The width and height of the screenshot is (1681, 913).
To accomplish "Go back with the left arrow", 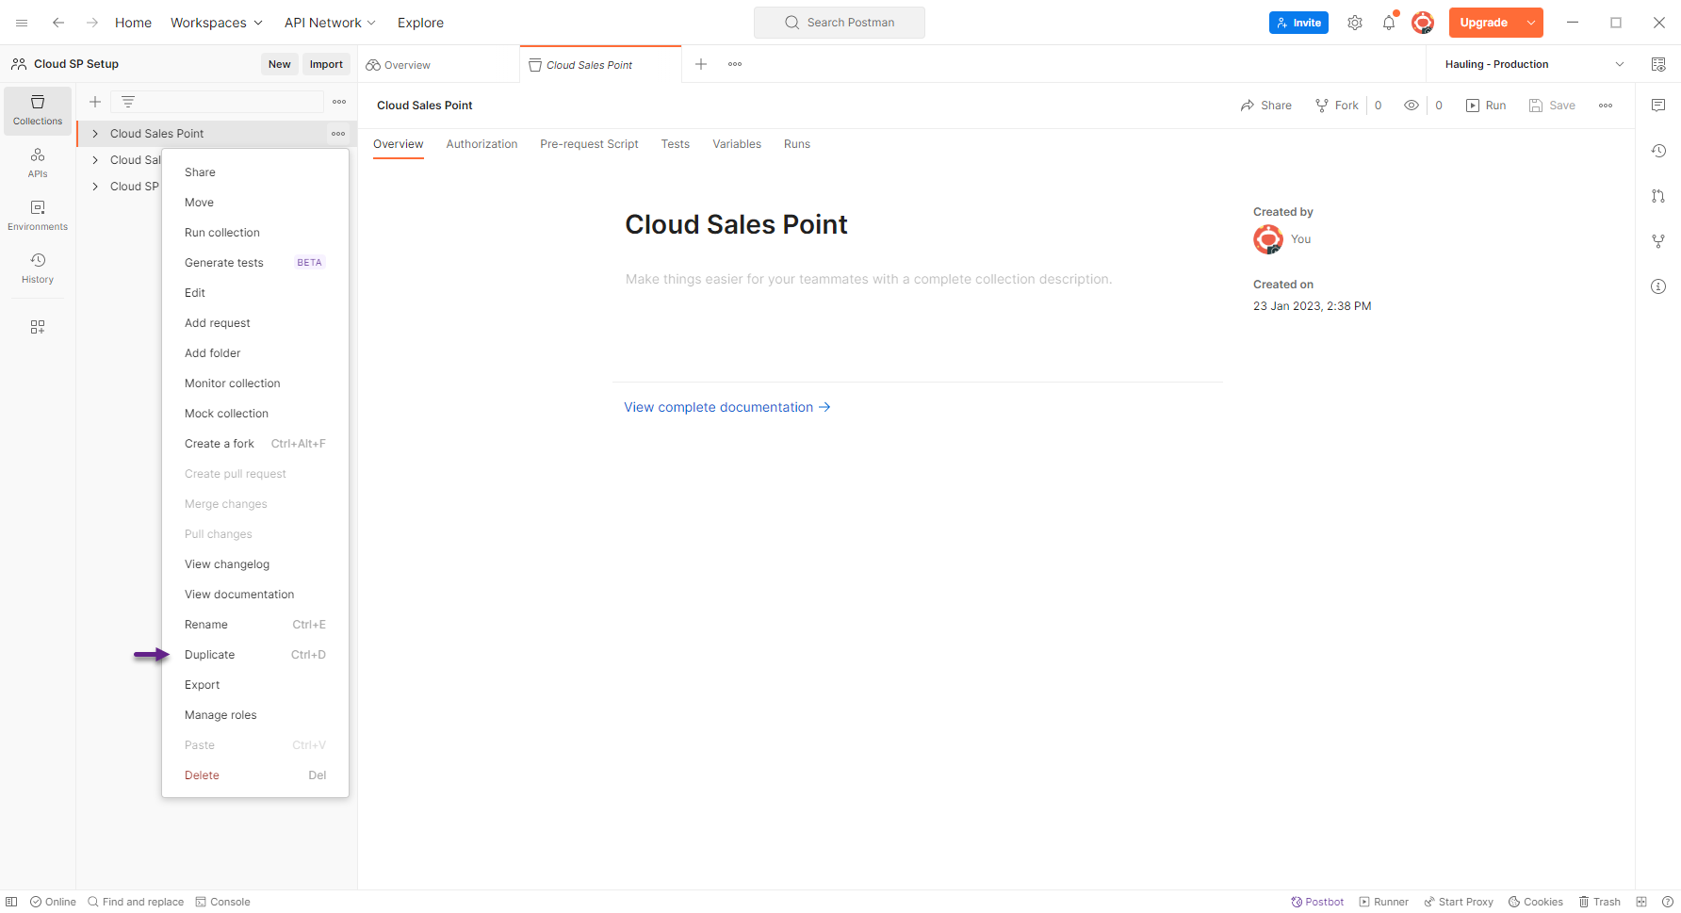I will click(x=58, y=23).
